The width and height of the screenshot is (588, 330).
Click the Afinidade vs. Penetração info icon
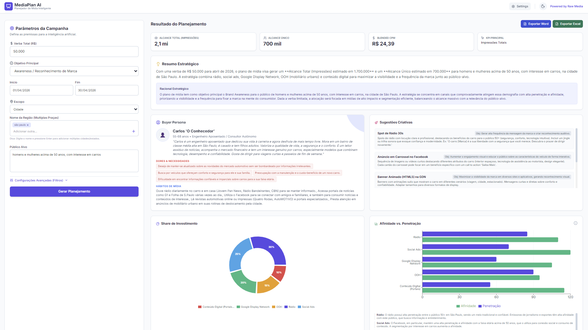[x=576, y=223]
